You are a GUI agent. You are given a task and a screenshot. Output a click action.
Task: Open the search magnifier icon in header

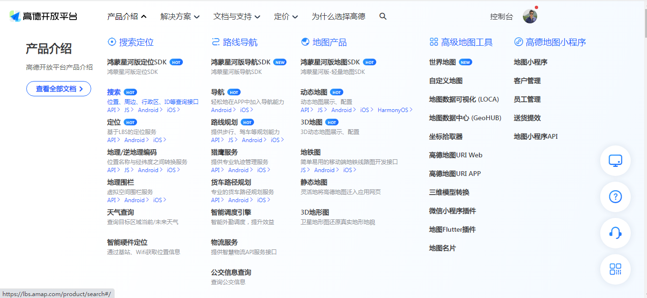click(x=383, y=16)
